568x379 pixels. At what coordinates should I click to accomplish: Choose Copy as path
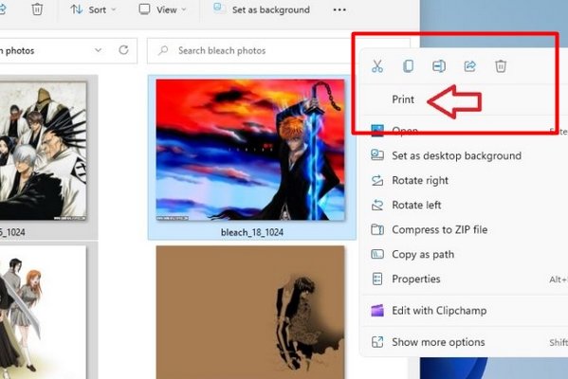point(423,254)
